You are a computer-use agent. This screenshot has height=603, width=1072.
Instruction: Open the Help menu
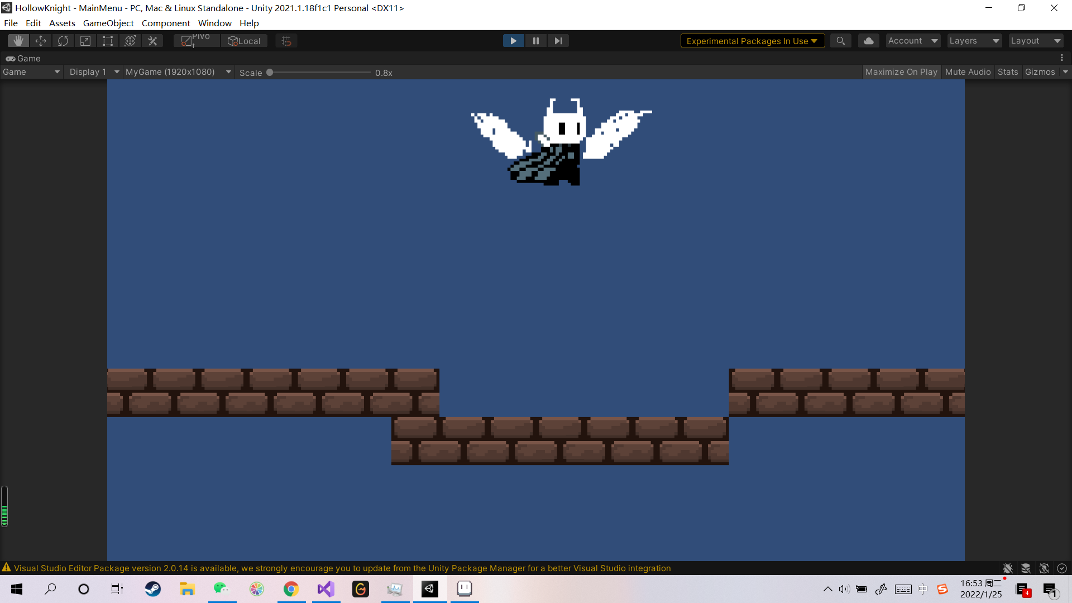click(249, 23)
